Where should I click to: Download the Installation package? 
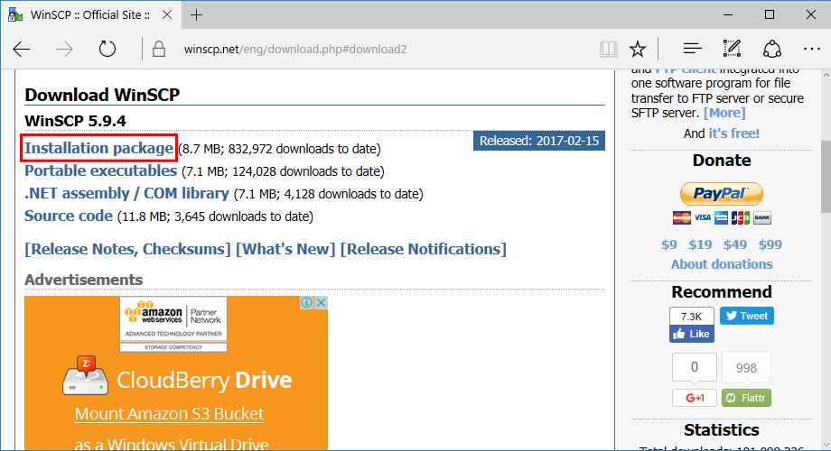point(99,148)
